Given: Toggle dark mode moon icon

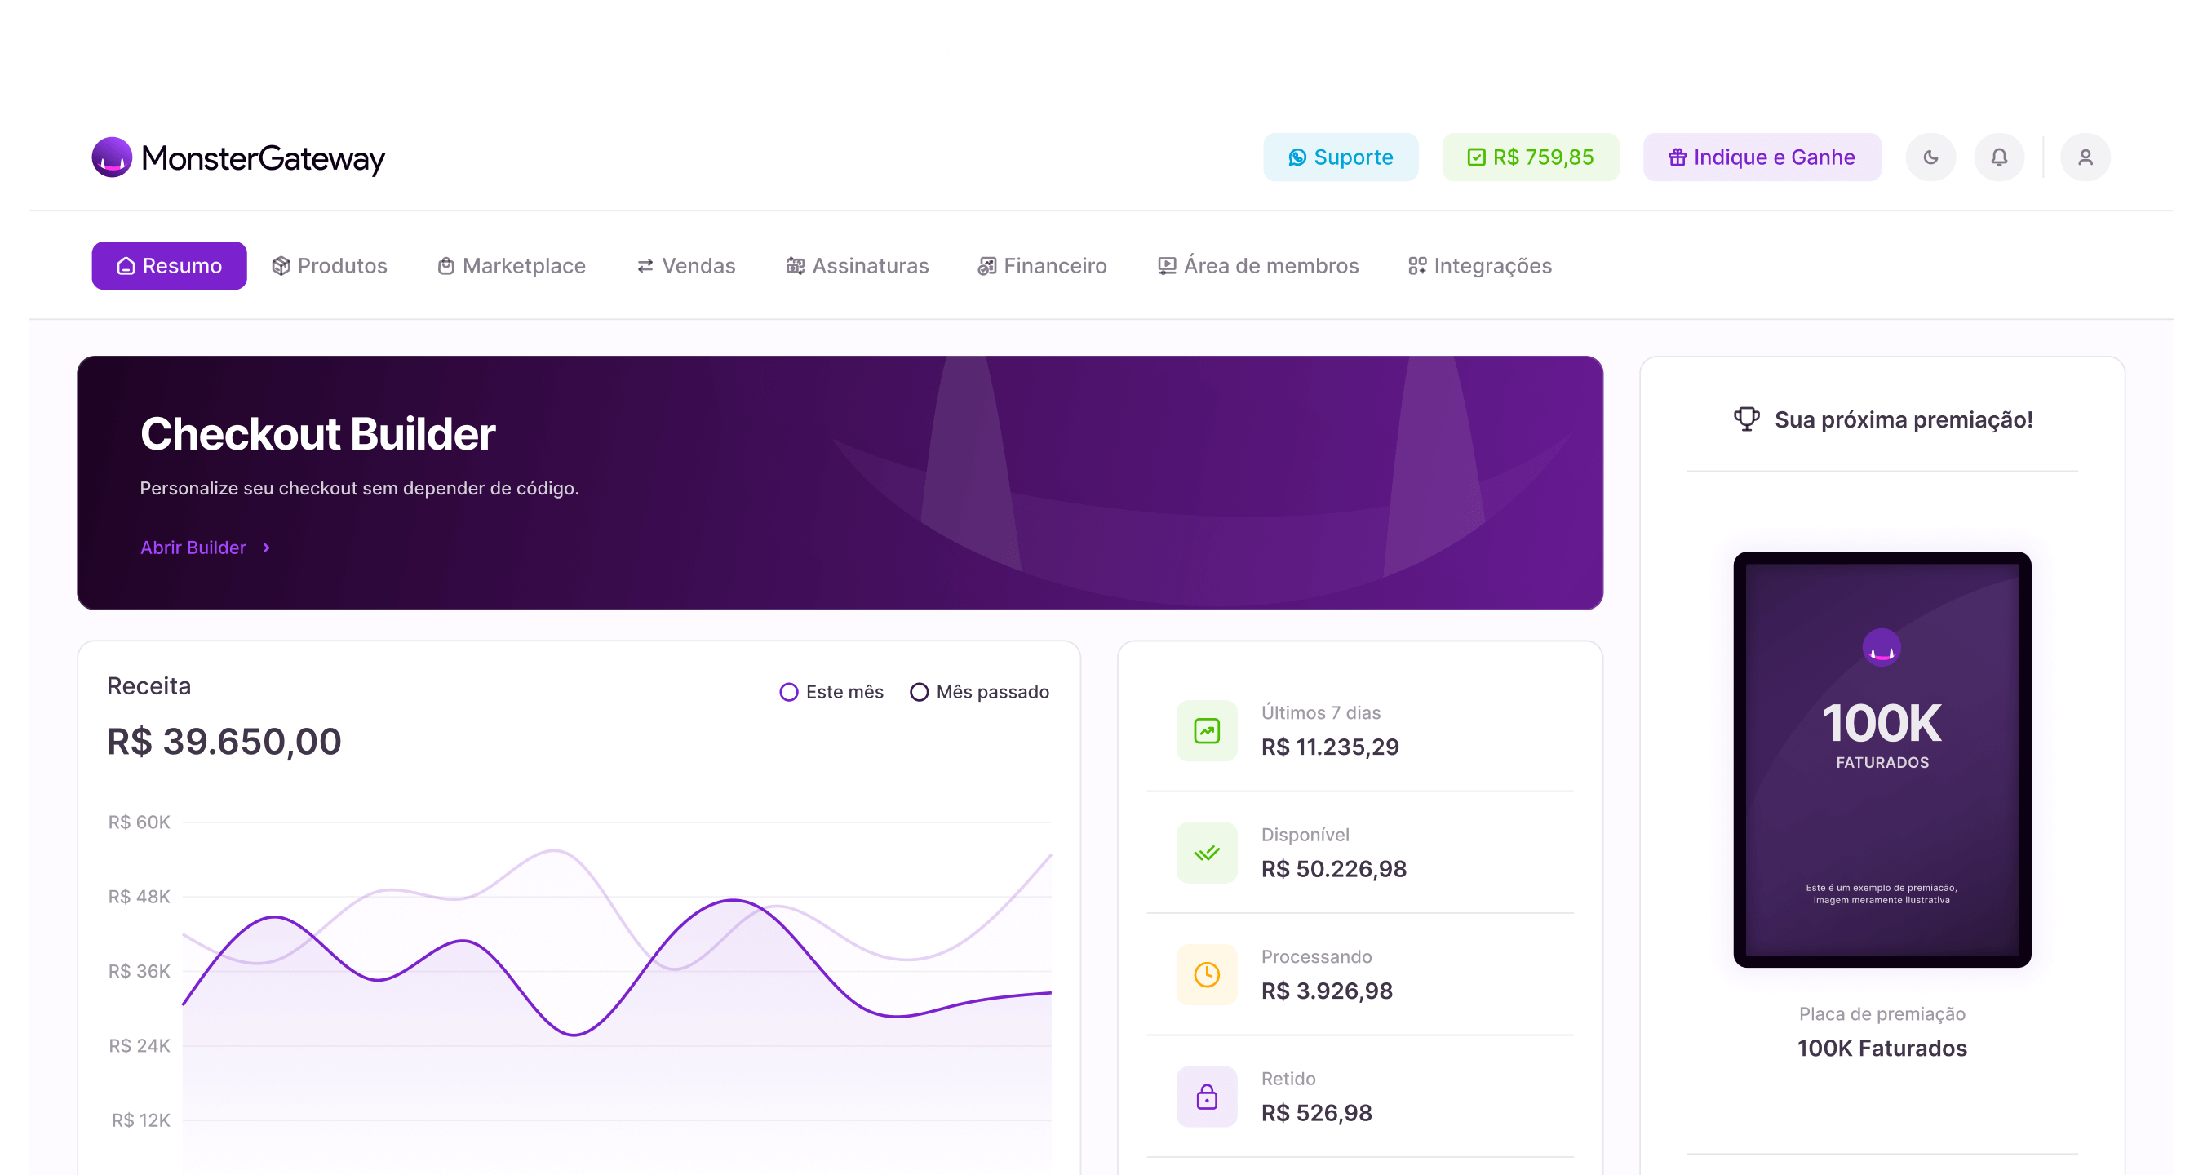Looking at the screenshot, I should (1930, 157).
